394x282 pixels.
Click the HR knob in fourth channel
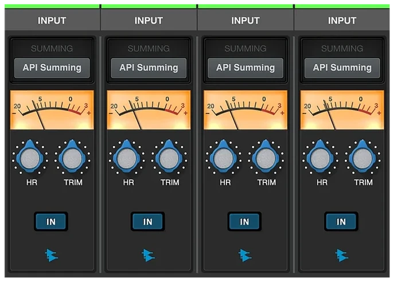pos(320,158)
